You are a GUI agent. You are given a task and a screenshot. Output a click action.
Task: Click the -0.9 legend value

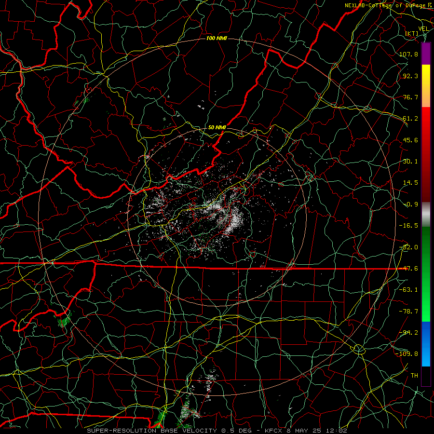coord(410,204)
